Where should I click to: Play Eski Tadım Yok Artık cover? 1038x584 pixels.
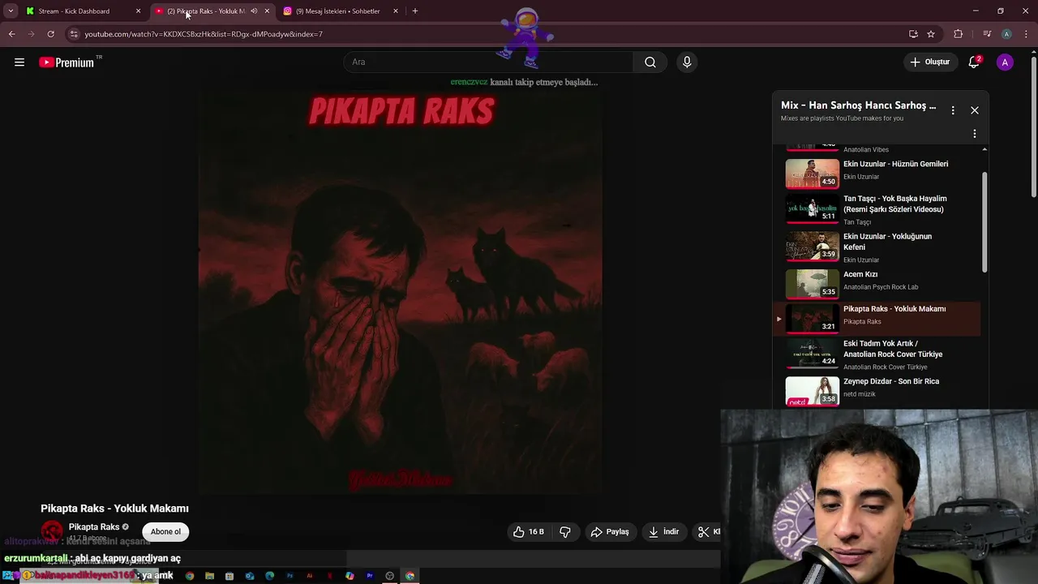882,354
